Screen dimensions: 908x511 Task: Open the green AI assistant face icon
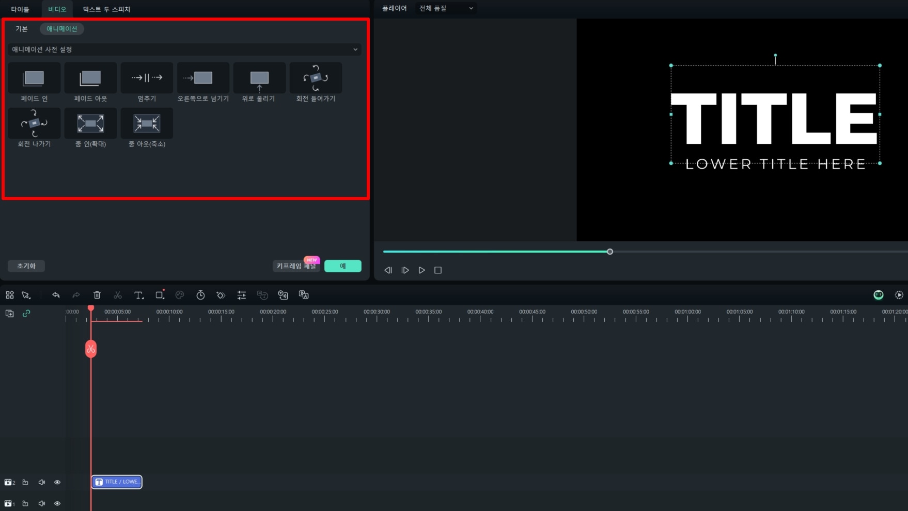(x=879, y=295)
